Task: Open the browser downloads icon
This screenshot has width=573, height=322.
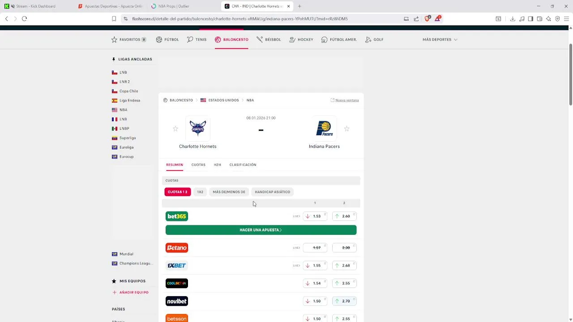Action: tap(513, 19)
